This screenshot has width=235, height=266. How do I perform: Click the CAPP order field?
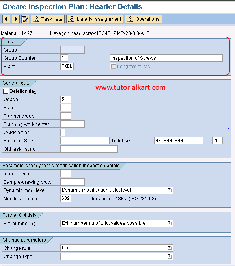pyautogui.click(x=63, y=132)
